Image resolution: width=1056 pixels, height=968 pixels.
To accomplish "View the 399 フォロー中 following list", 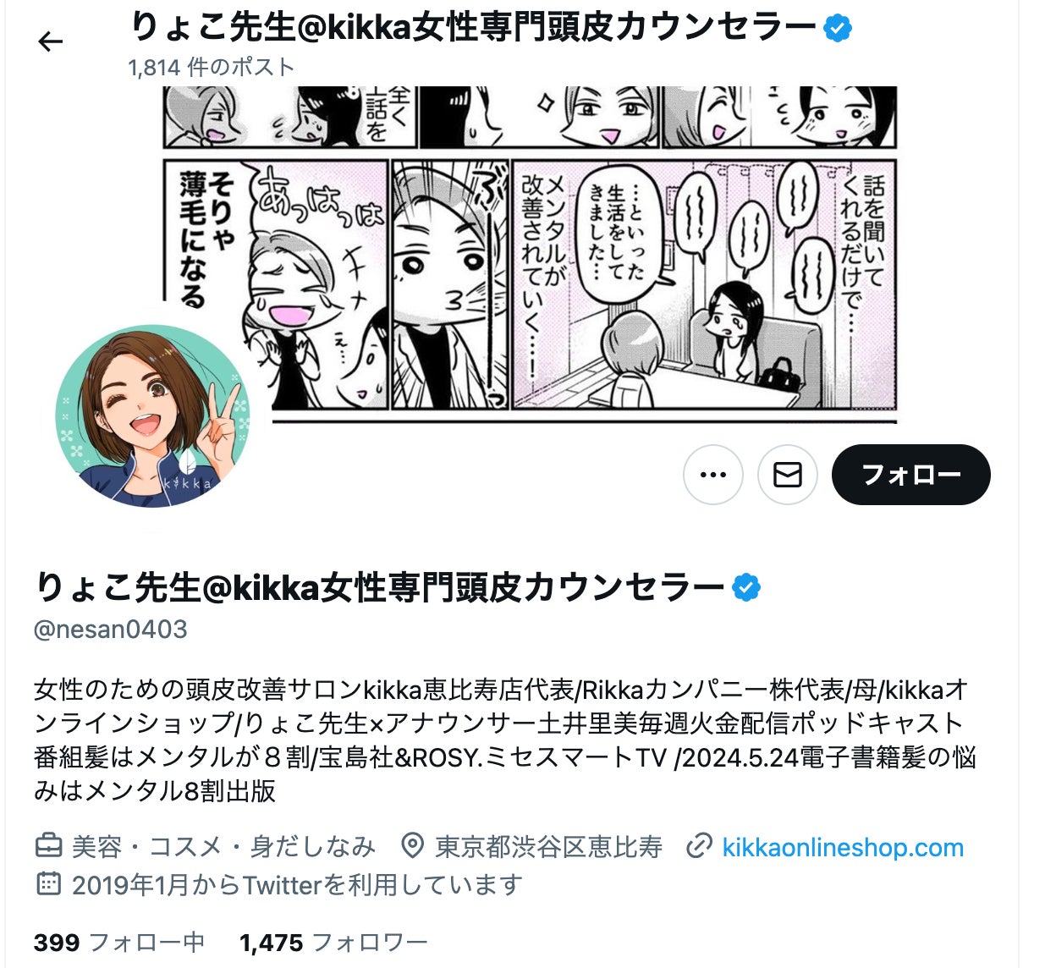I will click(119, 943).
